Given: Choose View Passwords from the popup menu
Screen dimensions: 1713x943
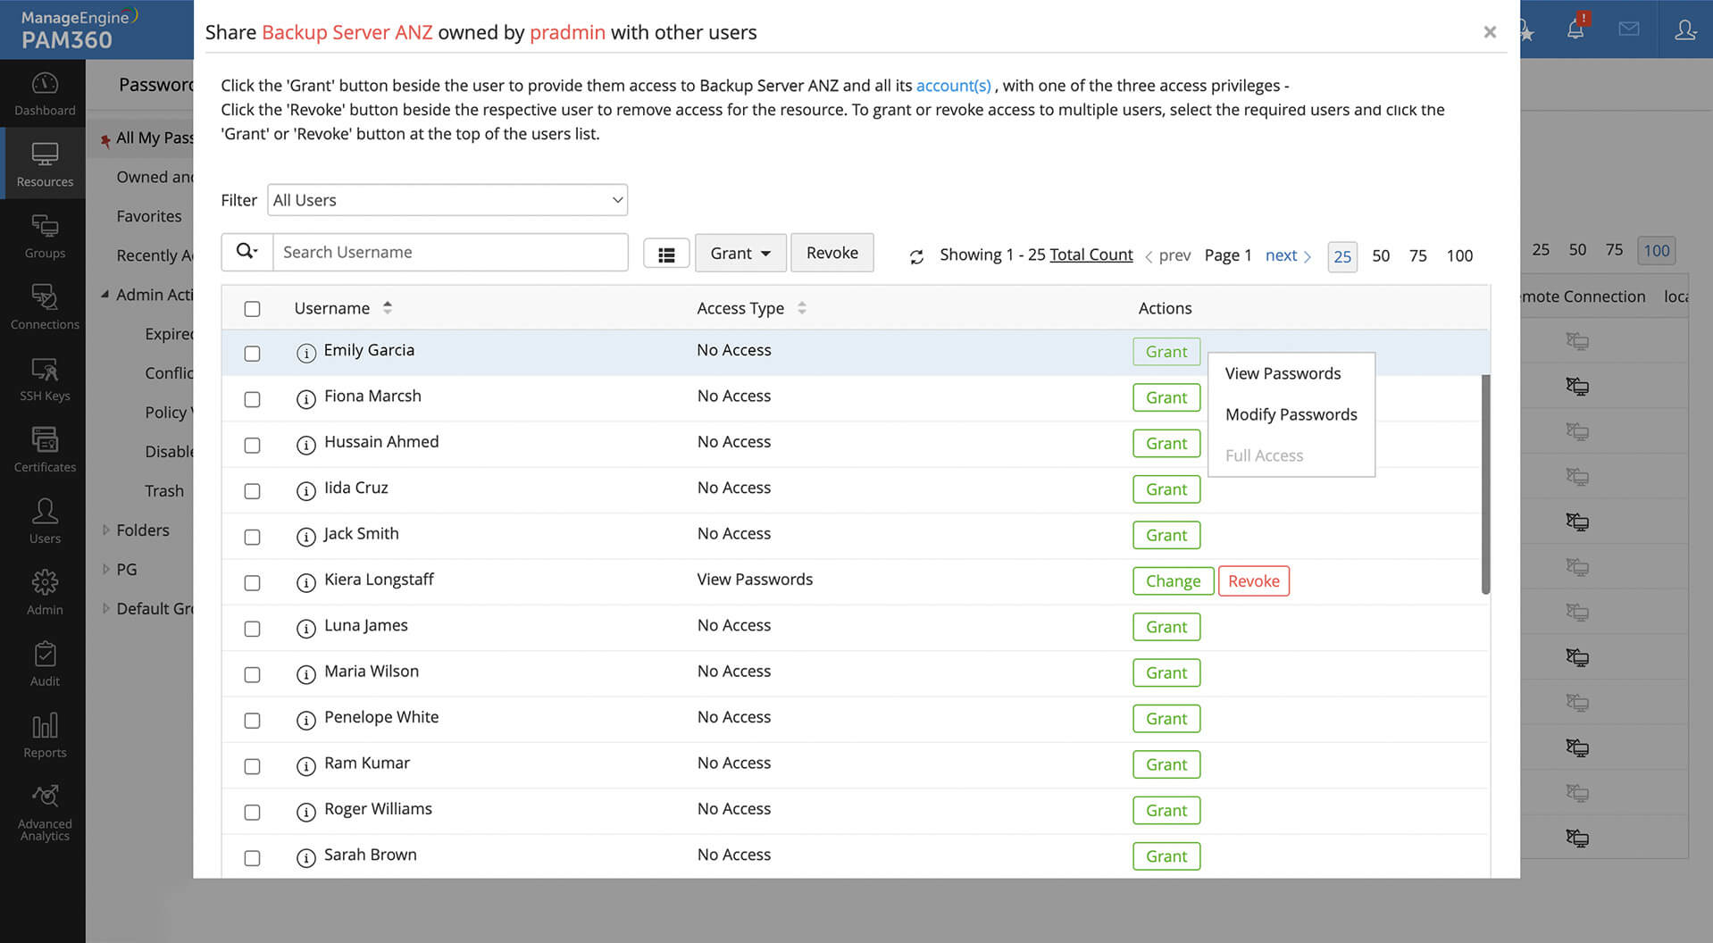Looking at the screenshot, I should click(x=1283, y=373).
